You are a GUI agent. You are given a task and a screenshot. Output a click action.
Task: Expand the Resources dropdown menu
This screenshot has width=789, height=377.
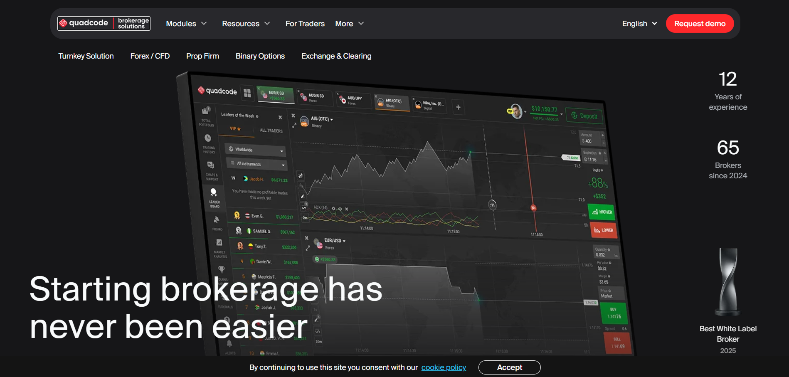[x=246, y=24]
